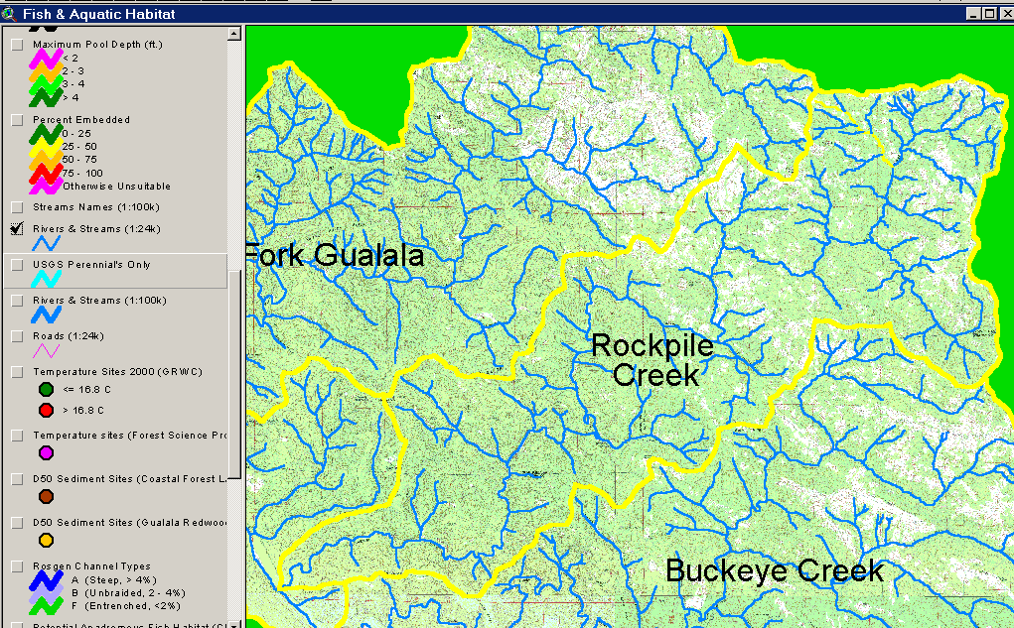Click the Fish & Aquatic Habitat title bar icon
1014x628 pixels.
8,14
